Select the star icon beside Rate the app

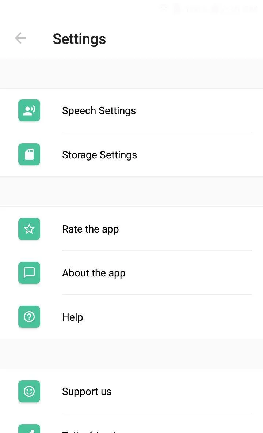click(x=29, y=229)
